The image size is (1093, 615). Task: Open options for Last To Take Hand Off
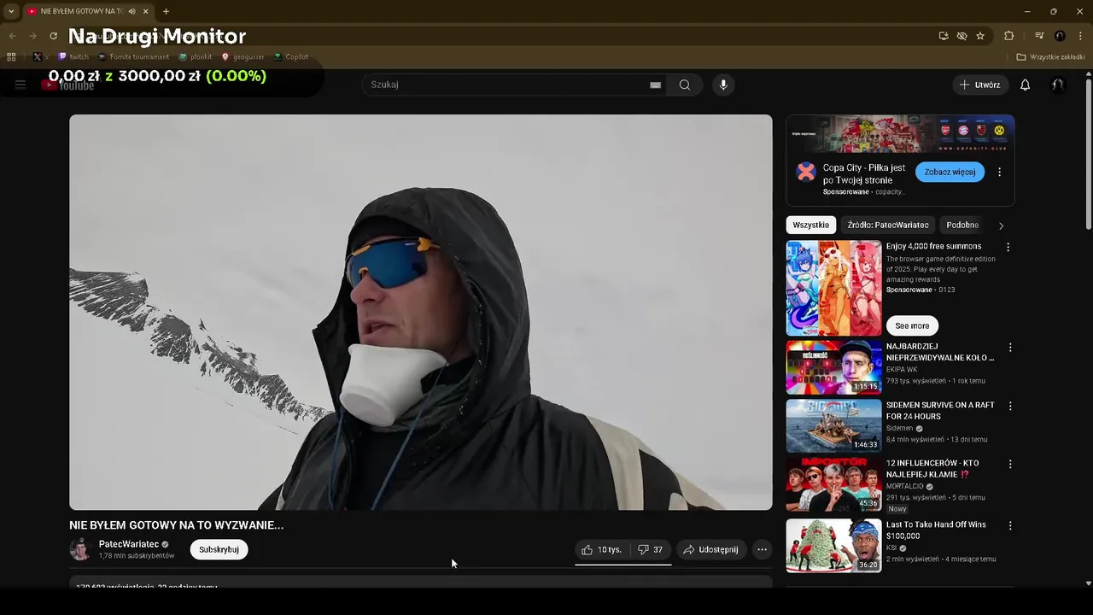tap(1010, 525)
